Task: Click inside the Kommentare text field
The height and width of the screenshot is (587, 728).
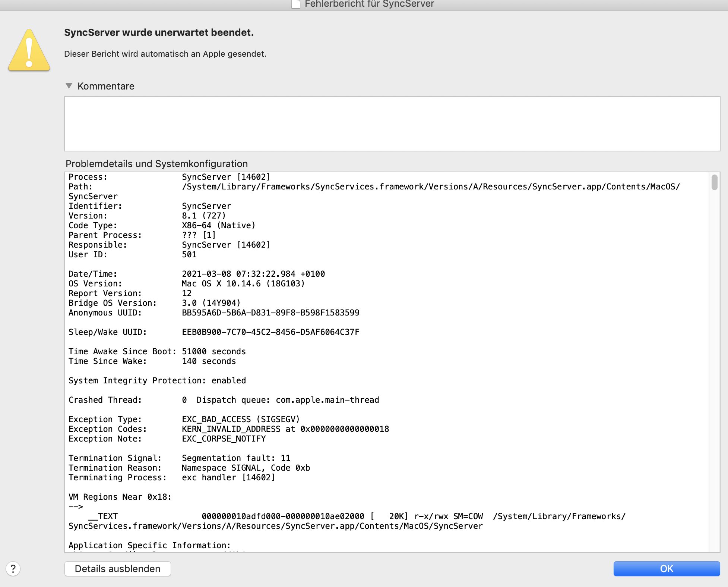Action: (392, 123)
